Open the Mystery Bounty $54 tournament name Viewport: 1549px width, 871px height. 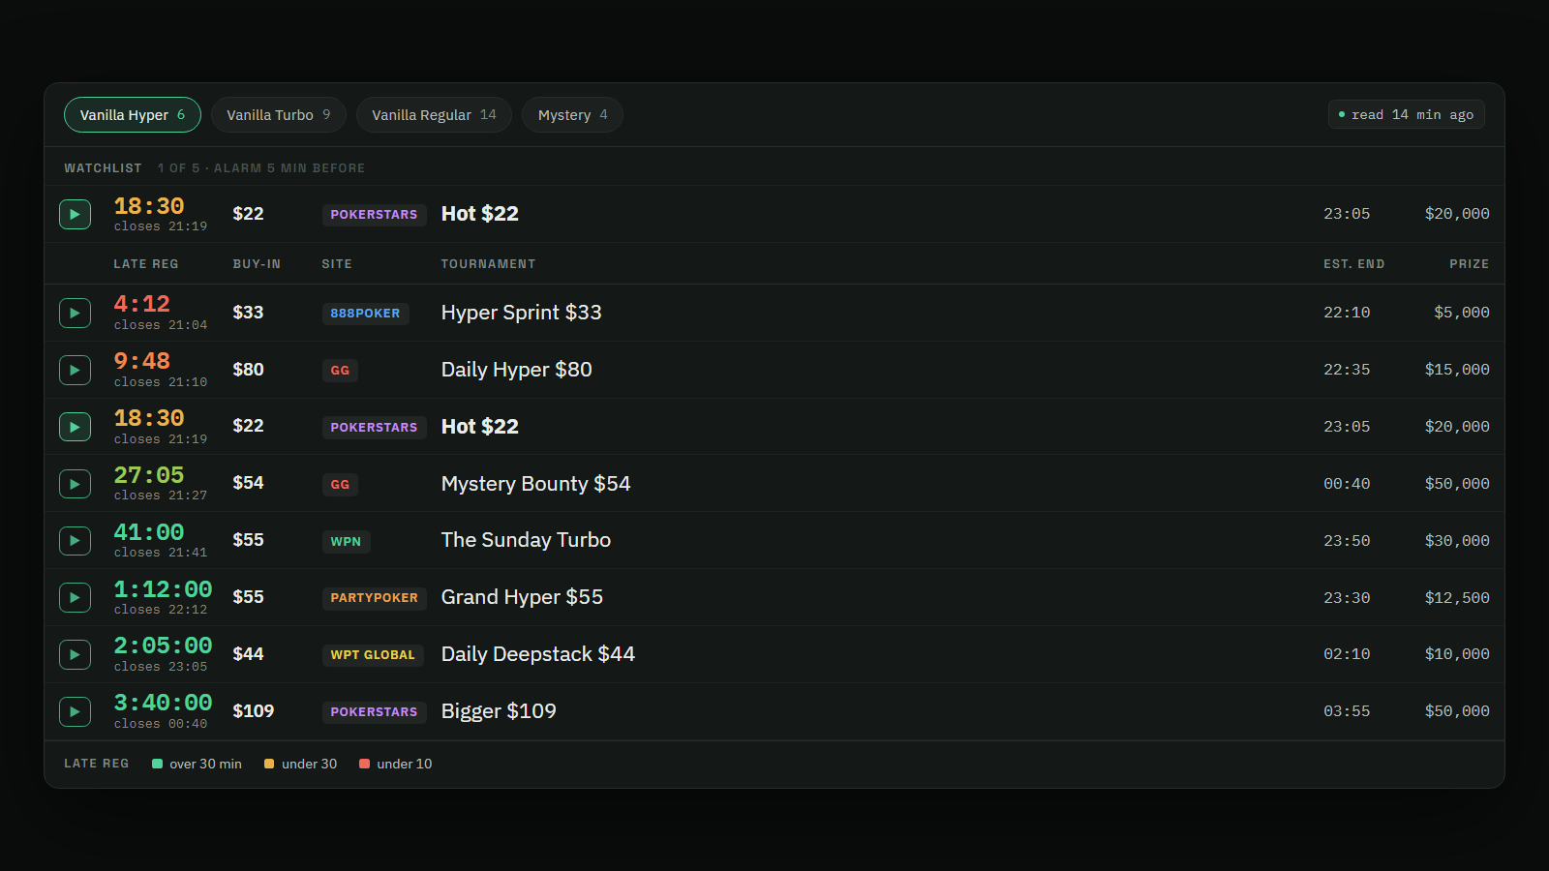pos(535,484)
